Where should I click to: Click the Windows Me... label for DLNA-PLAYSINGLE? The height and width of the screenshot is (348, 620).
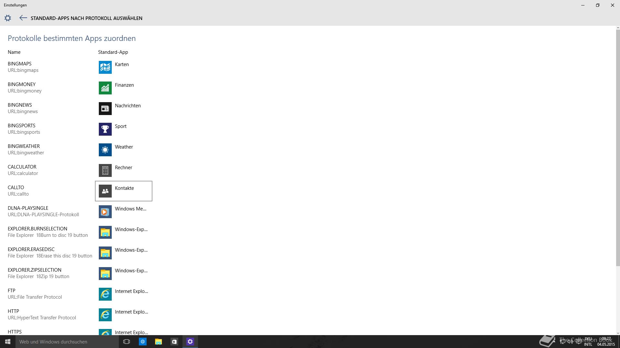click(130, 209)
